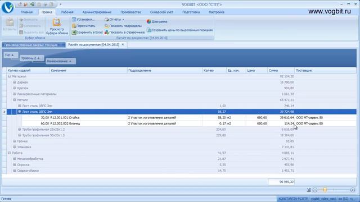The width and height of the screenshot is (360, 202).
Task: Click the zoom-out minus icon at bottom right
Action: pyautogui.click(x=315, y=190)
